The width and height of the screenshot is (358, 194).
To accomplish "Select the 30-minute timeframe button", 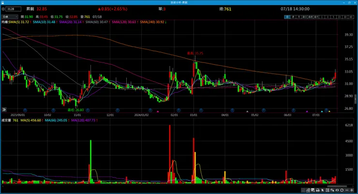I will pos(345,17).
